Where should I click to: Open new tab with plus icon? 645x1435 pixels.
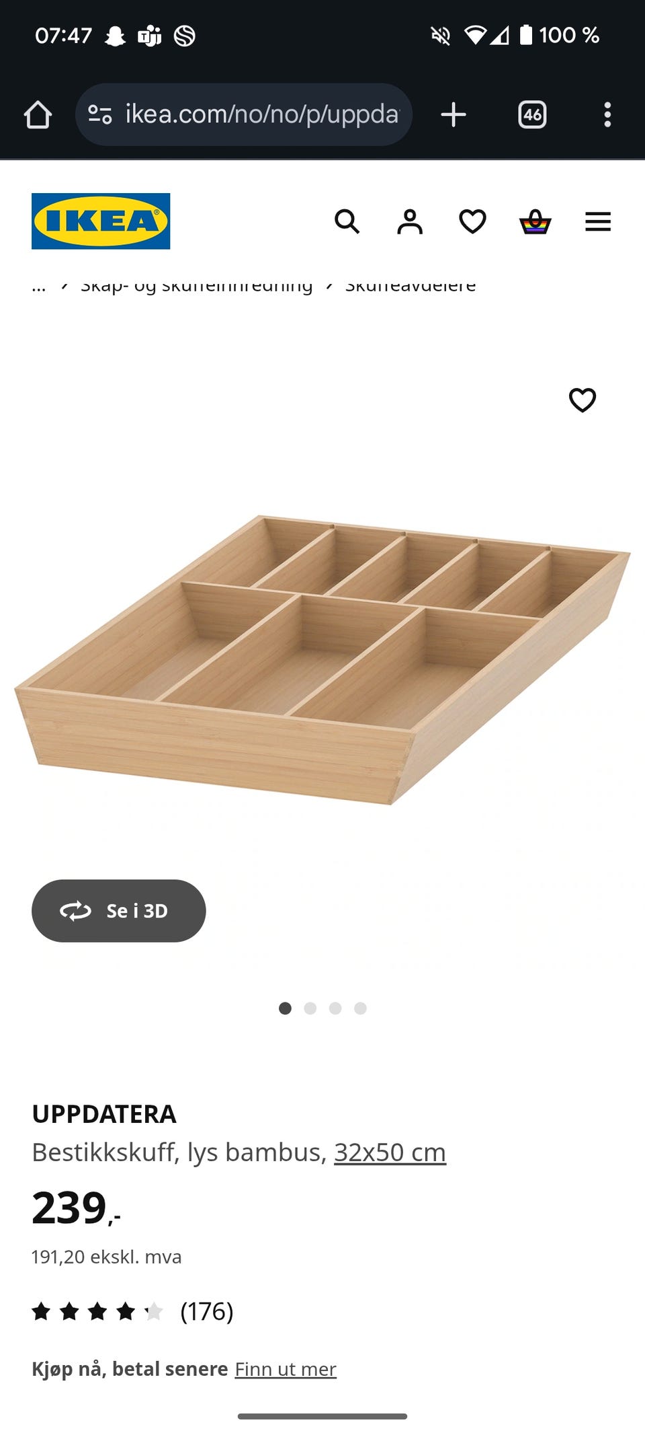[x=454, y=114]
